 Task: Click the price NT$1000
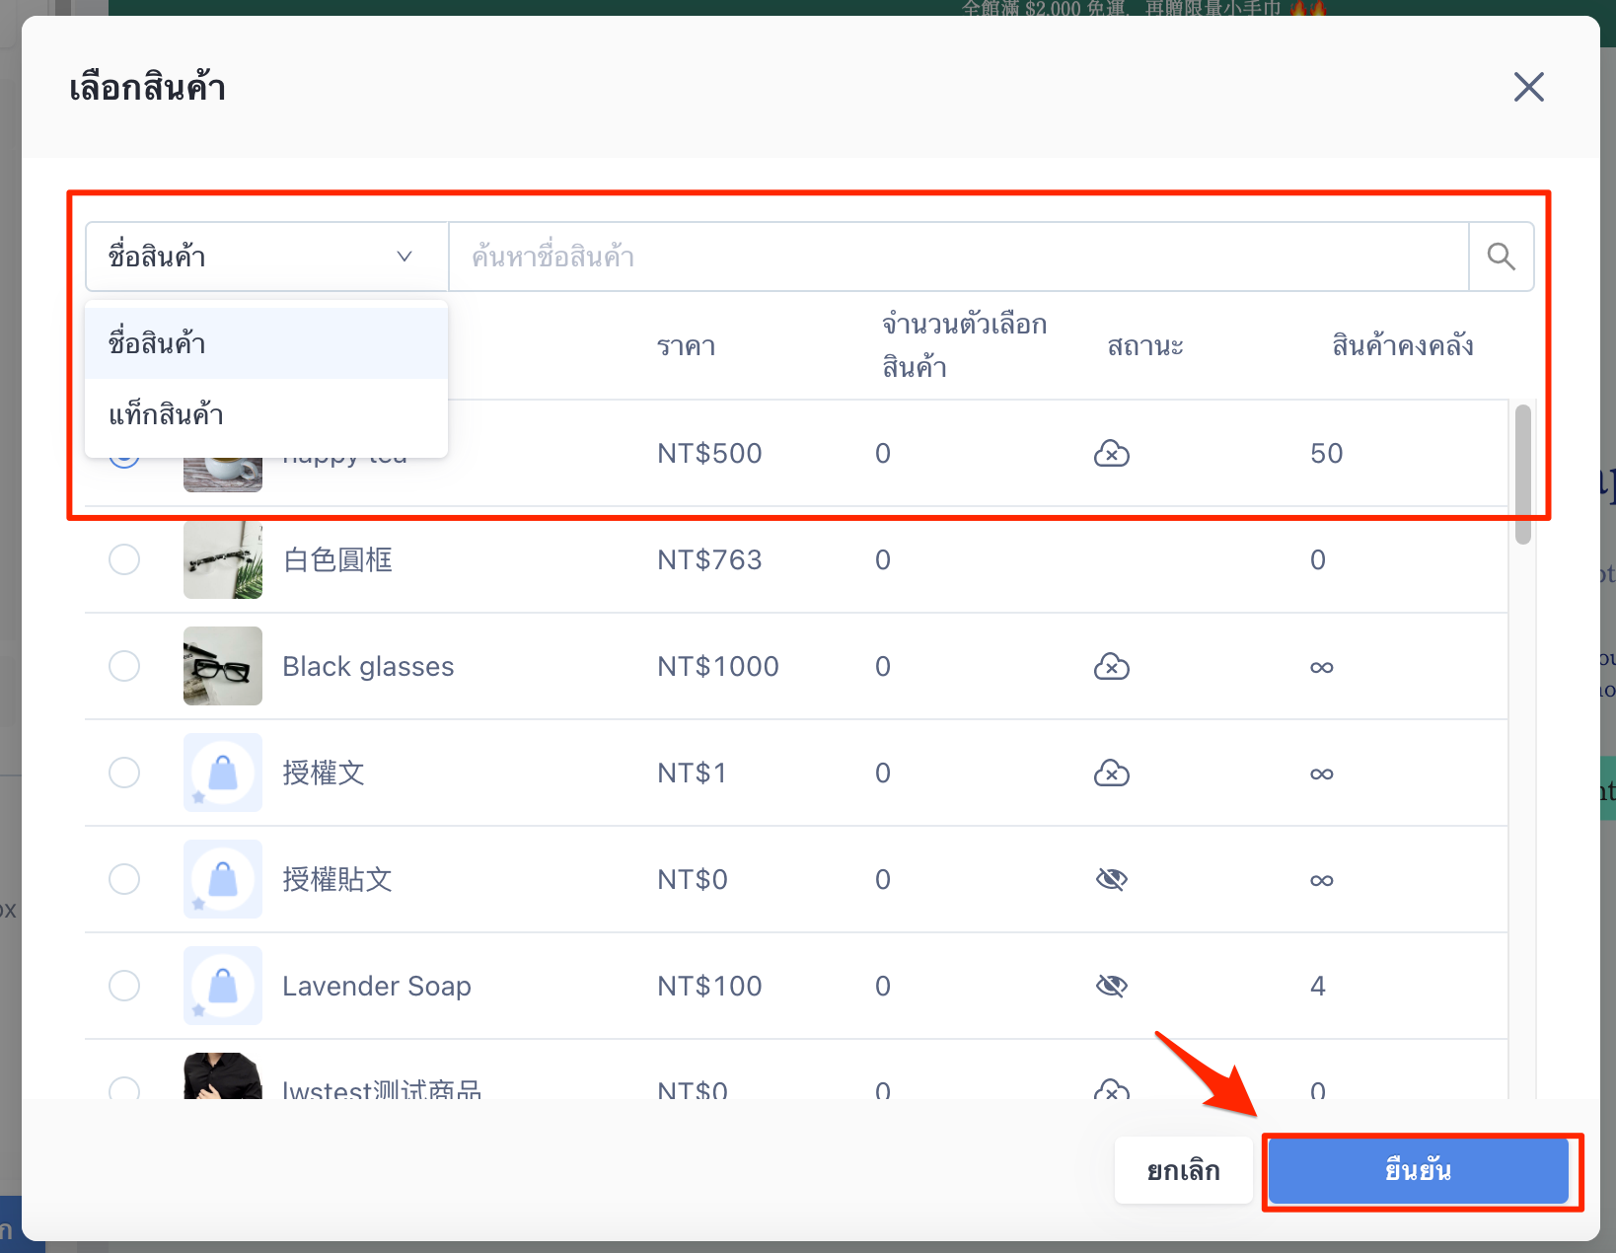[718, 667]
